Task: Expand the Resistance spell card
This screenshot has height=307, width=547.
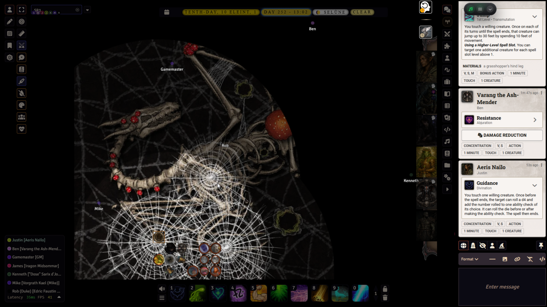Action: coord(535,120)
